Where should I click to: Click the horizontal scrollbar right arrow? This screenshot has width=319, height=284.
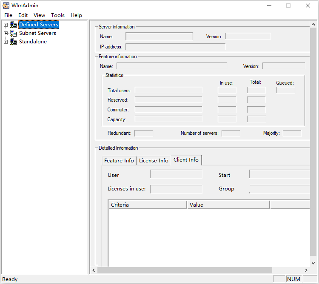306,270
